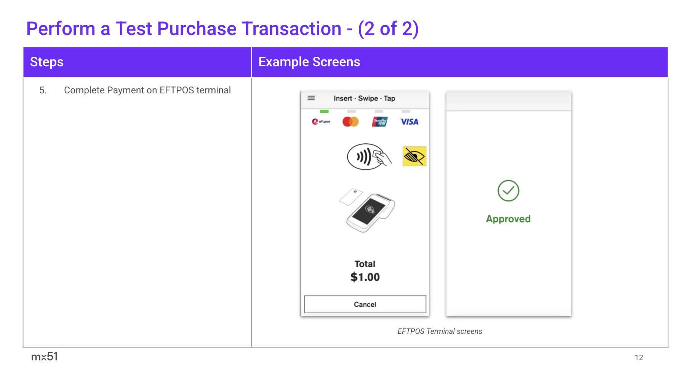Click the payment terminal device illustration
The width and height of the screenshot is (675, 375).
[x=368, y=211]
